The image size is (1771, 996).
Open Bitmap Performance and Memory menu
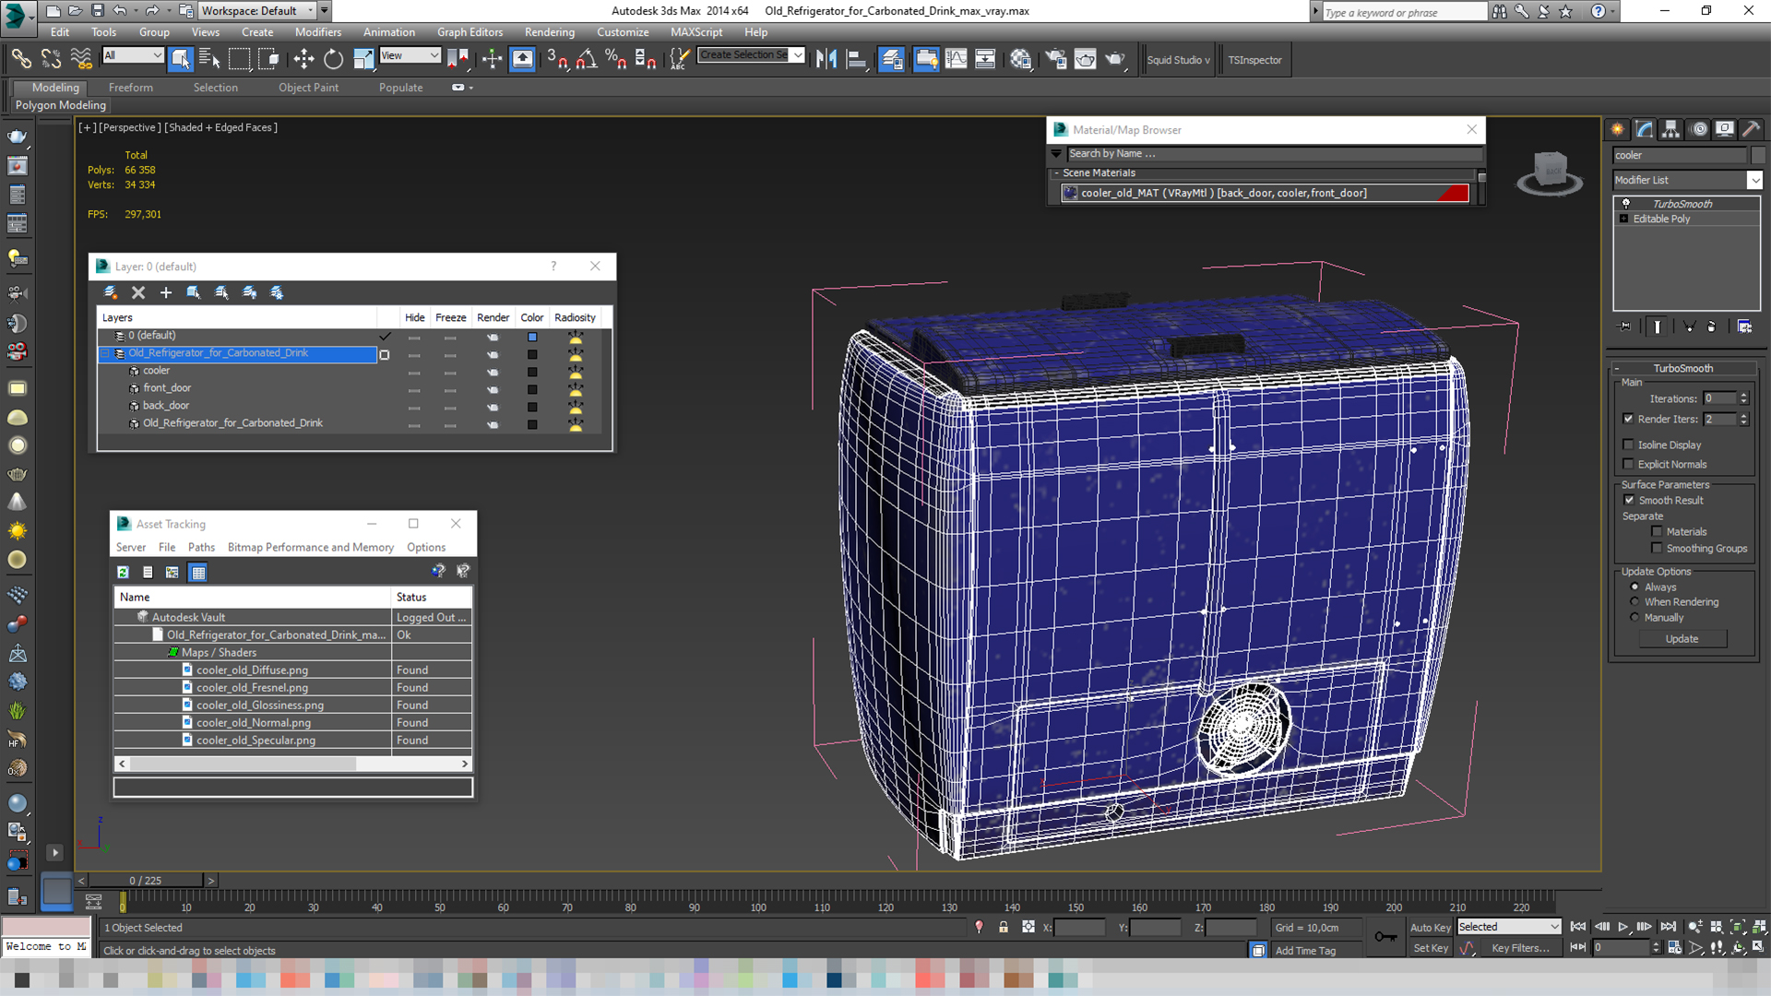click(310, 547)
